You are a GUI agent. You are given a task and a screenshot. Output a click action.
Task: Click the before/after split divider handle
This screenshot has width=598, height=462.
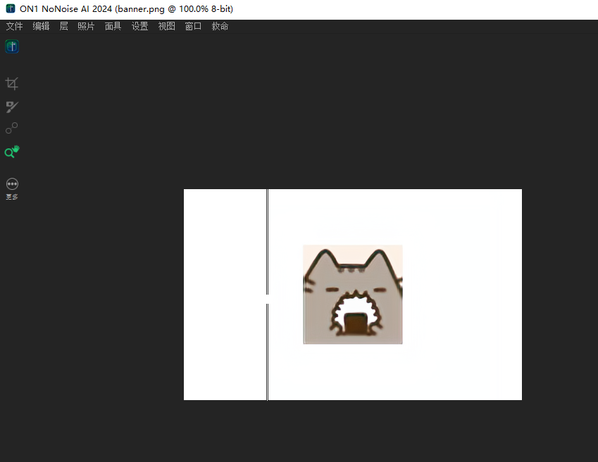click(267, 299)
